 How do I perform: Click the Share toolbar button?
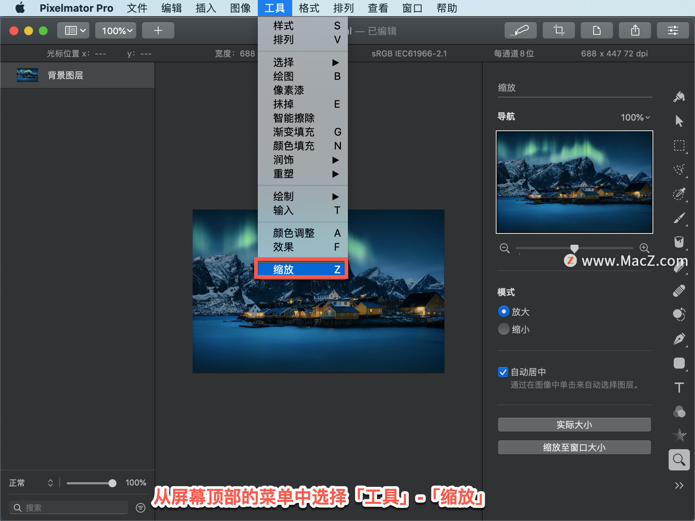[635, 30]
